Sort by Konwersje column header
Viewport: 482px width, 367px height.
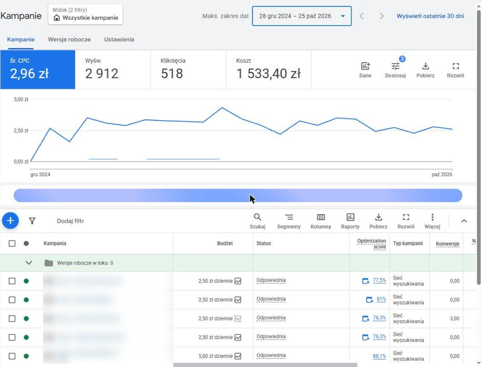pyautogui.click(x=448, y=243)
